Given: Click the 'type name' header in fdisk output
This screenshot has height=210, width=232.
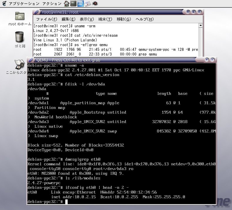Looking at the screenshot, I should click(106, 94).
